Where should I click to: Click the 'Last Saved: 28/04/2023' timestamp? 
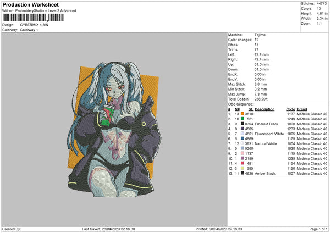(x=108, y=229)
